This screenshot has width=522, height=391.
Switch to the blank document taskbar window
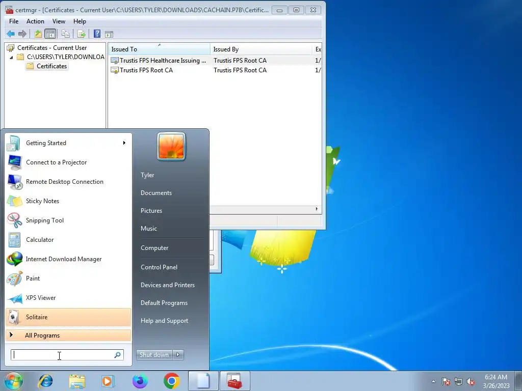(x=203, y=381)
